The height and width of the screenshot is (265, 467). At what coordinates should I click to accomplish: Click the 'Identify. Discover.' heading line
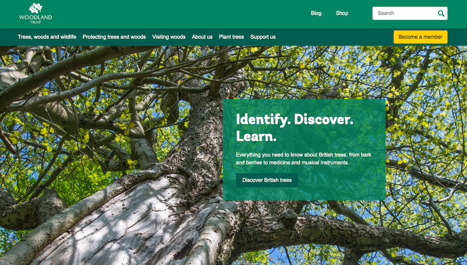294,120
